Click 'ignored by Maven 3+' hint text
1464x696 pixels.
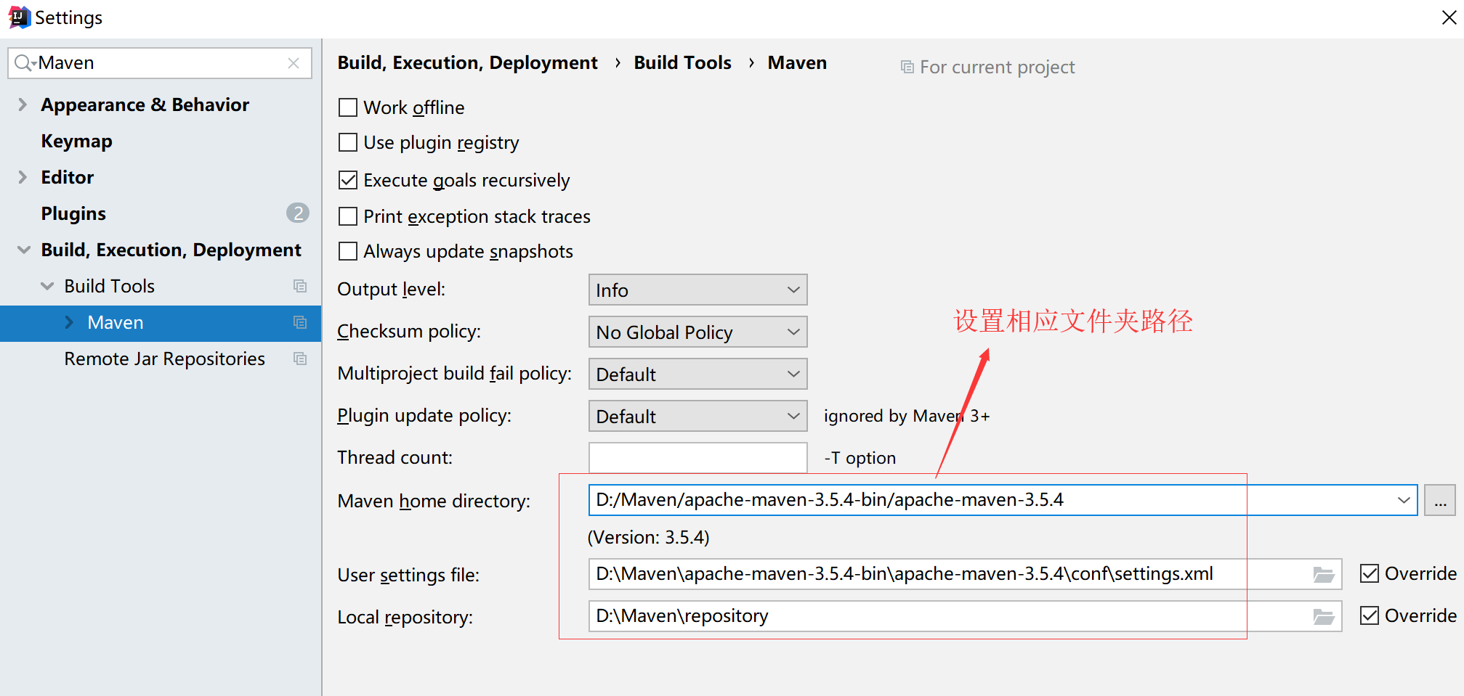click(x=907, y=416)
